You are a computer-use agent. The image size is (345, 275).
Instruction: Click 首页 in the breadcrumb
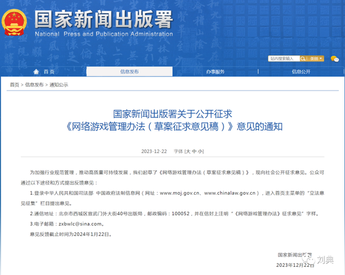[14, 85]
